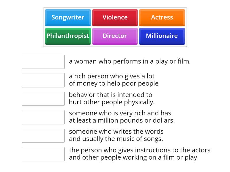Click blank slot for hurtful behavior definition
This screenshot has height=172, width=230.
pos(43,99)
